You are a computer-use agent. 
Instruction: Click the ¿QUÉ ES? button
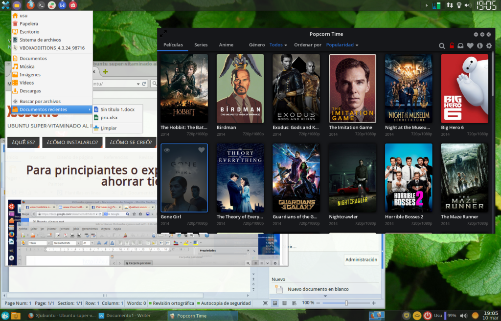tap(23, 142)
